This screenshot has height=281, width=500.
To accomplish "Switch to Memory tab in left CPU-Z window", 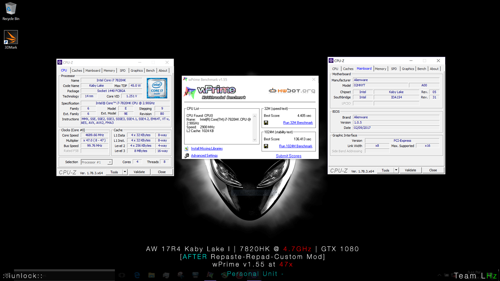I will (x=109, y=70).
